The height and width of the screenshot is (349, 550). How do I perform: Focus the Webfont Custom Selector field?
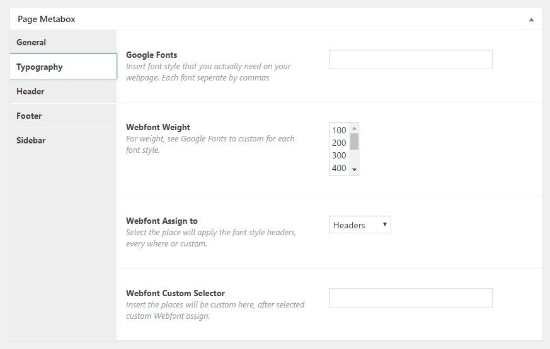pos(410,298)
